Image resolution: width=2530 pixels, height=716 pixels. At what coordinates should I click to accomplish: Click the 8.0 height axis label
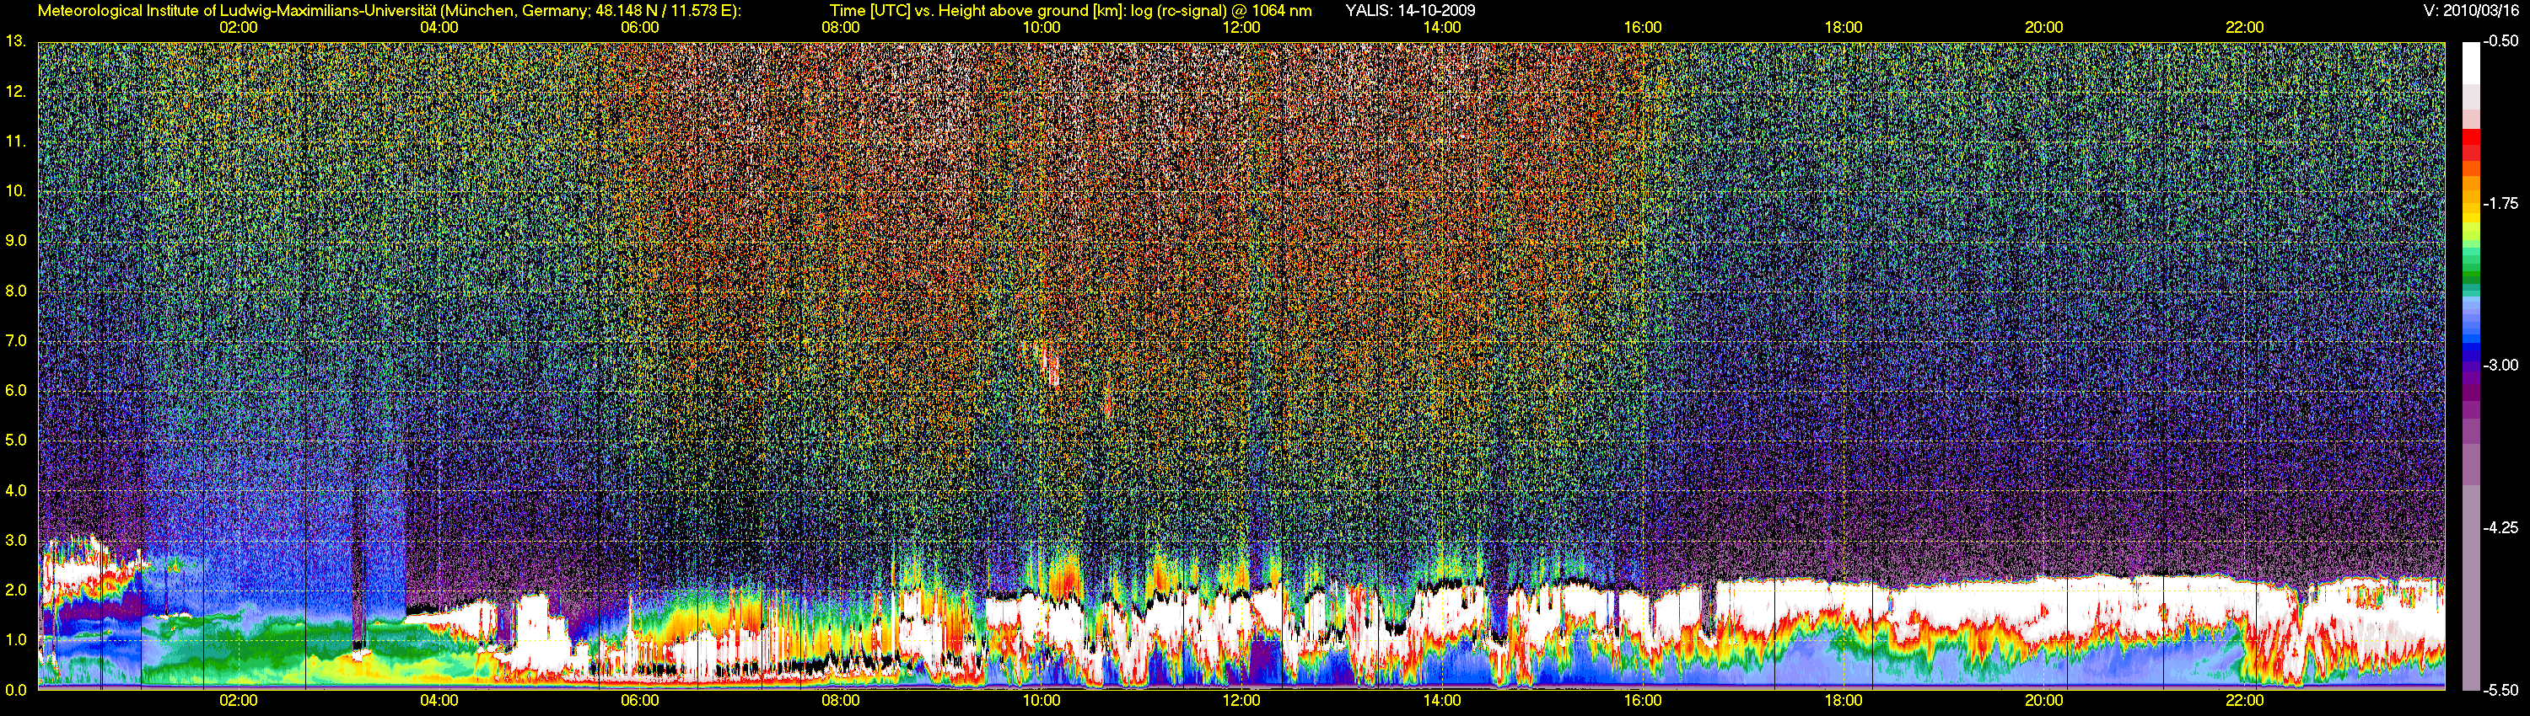16,291
